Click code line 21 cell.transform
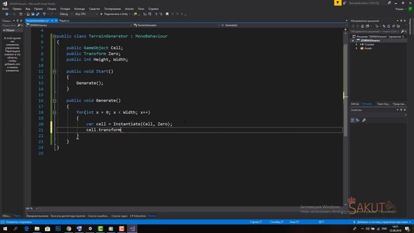Viewport: 414px width, 233px height. coord(103,129)
